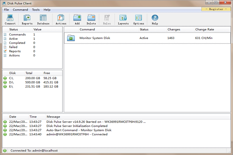Click the 'Completed' status label
The height and width of the screenshot is (155, 233).
coord(17,43)
